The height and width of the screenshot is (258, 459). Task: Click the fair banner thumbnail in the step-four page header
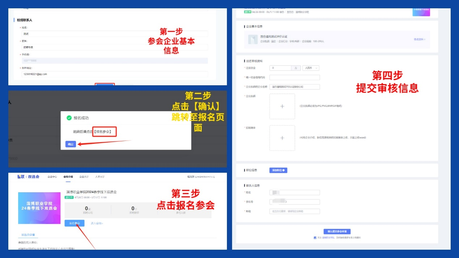click(x=421, y=12)
